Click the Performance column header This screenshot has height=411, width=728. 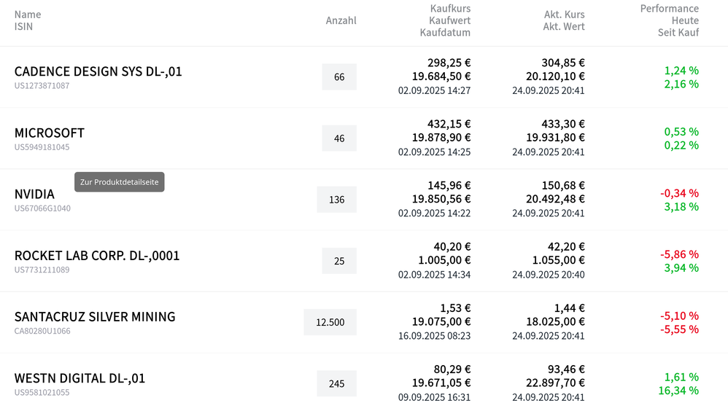(670, 8)
